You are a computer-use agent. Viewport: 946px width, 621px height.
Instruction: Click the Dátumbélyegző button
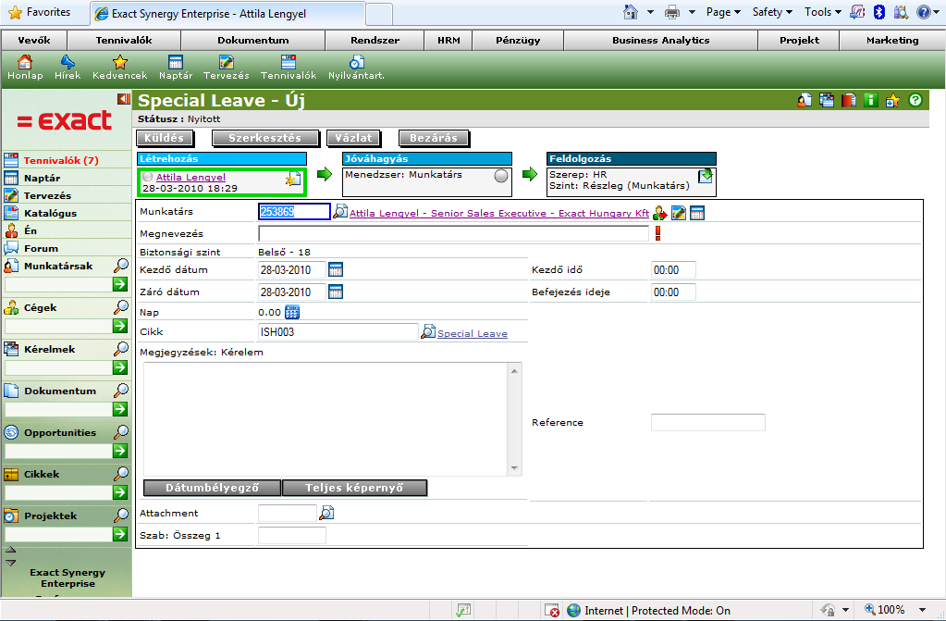(213, 488)
